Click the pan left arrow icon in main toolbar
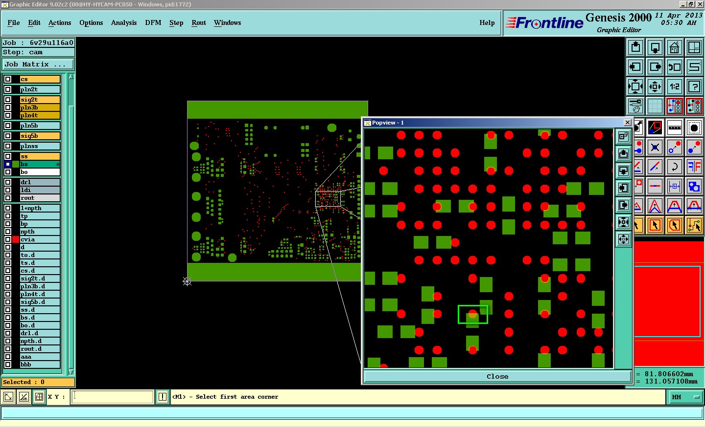The height and width of the screenshot is (428, 705). coord(635,67)
